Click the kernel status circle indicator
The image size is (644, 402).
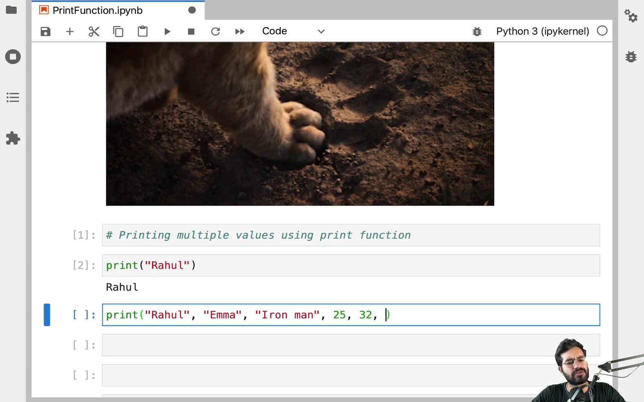click(x=602, y=31)
